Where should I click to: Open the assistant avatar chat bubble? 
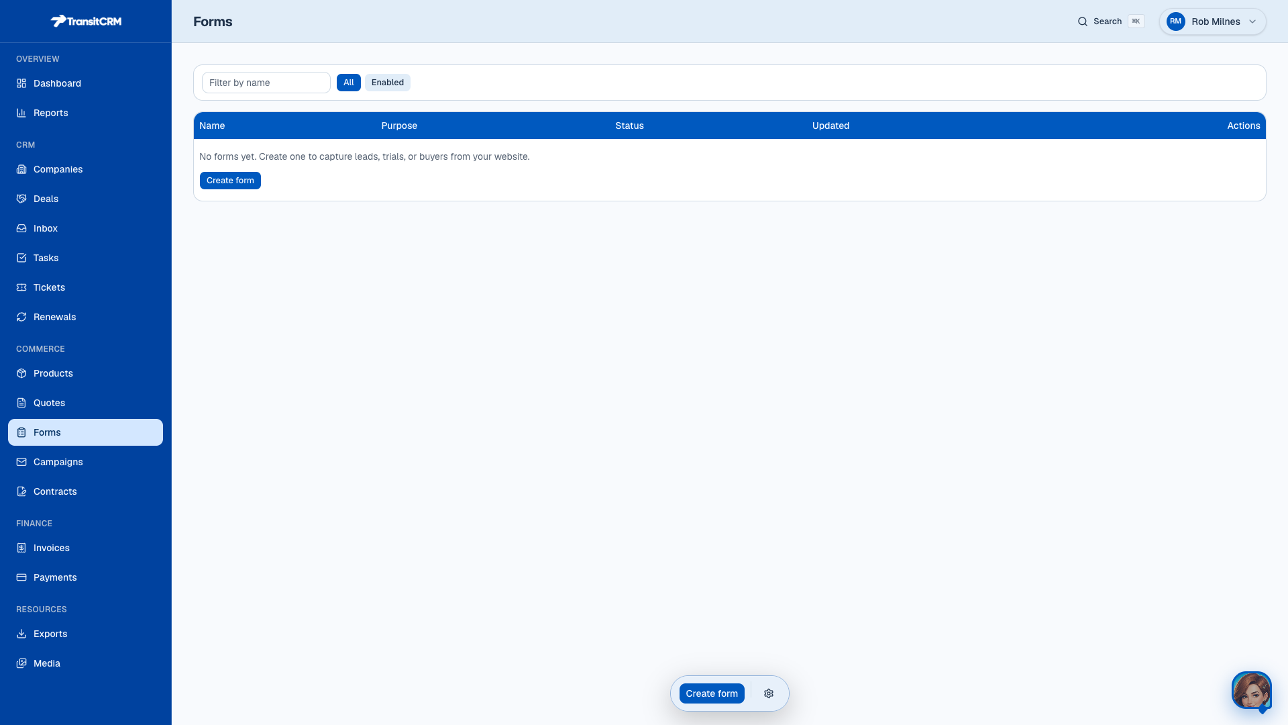(x=1252, y=691)
